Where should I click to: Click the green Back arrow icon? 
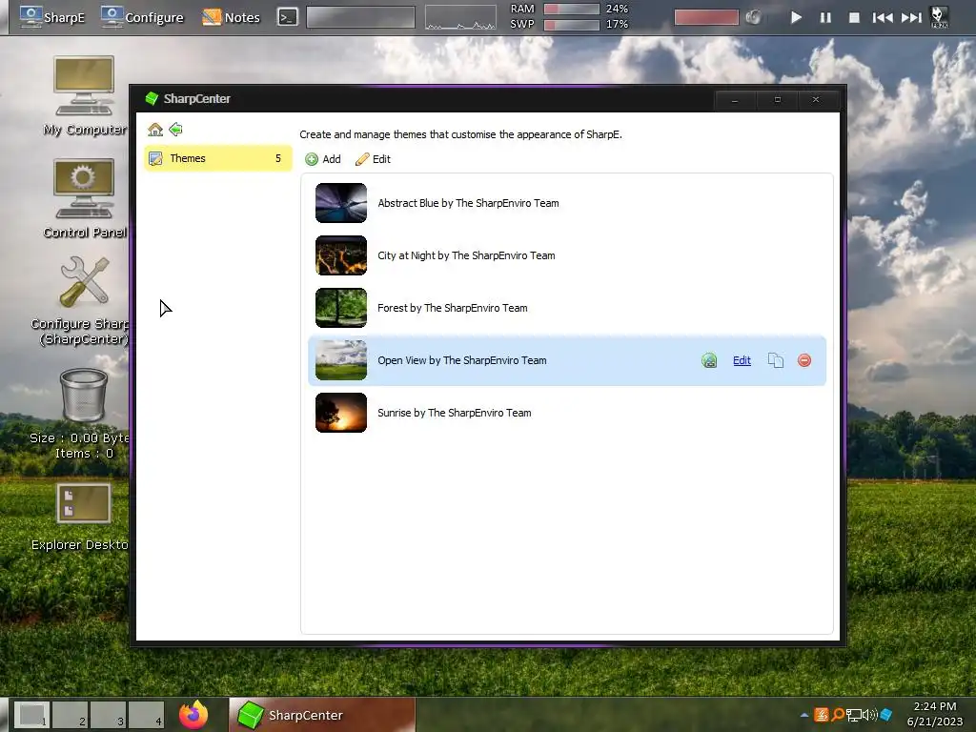[x=175, y=130]
